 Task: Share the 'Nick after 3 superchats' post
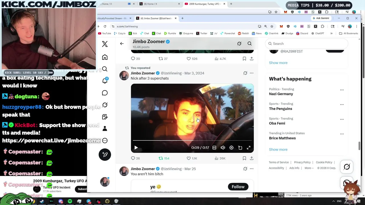click(252, 158)
